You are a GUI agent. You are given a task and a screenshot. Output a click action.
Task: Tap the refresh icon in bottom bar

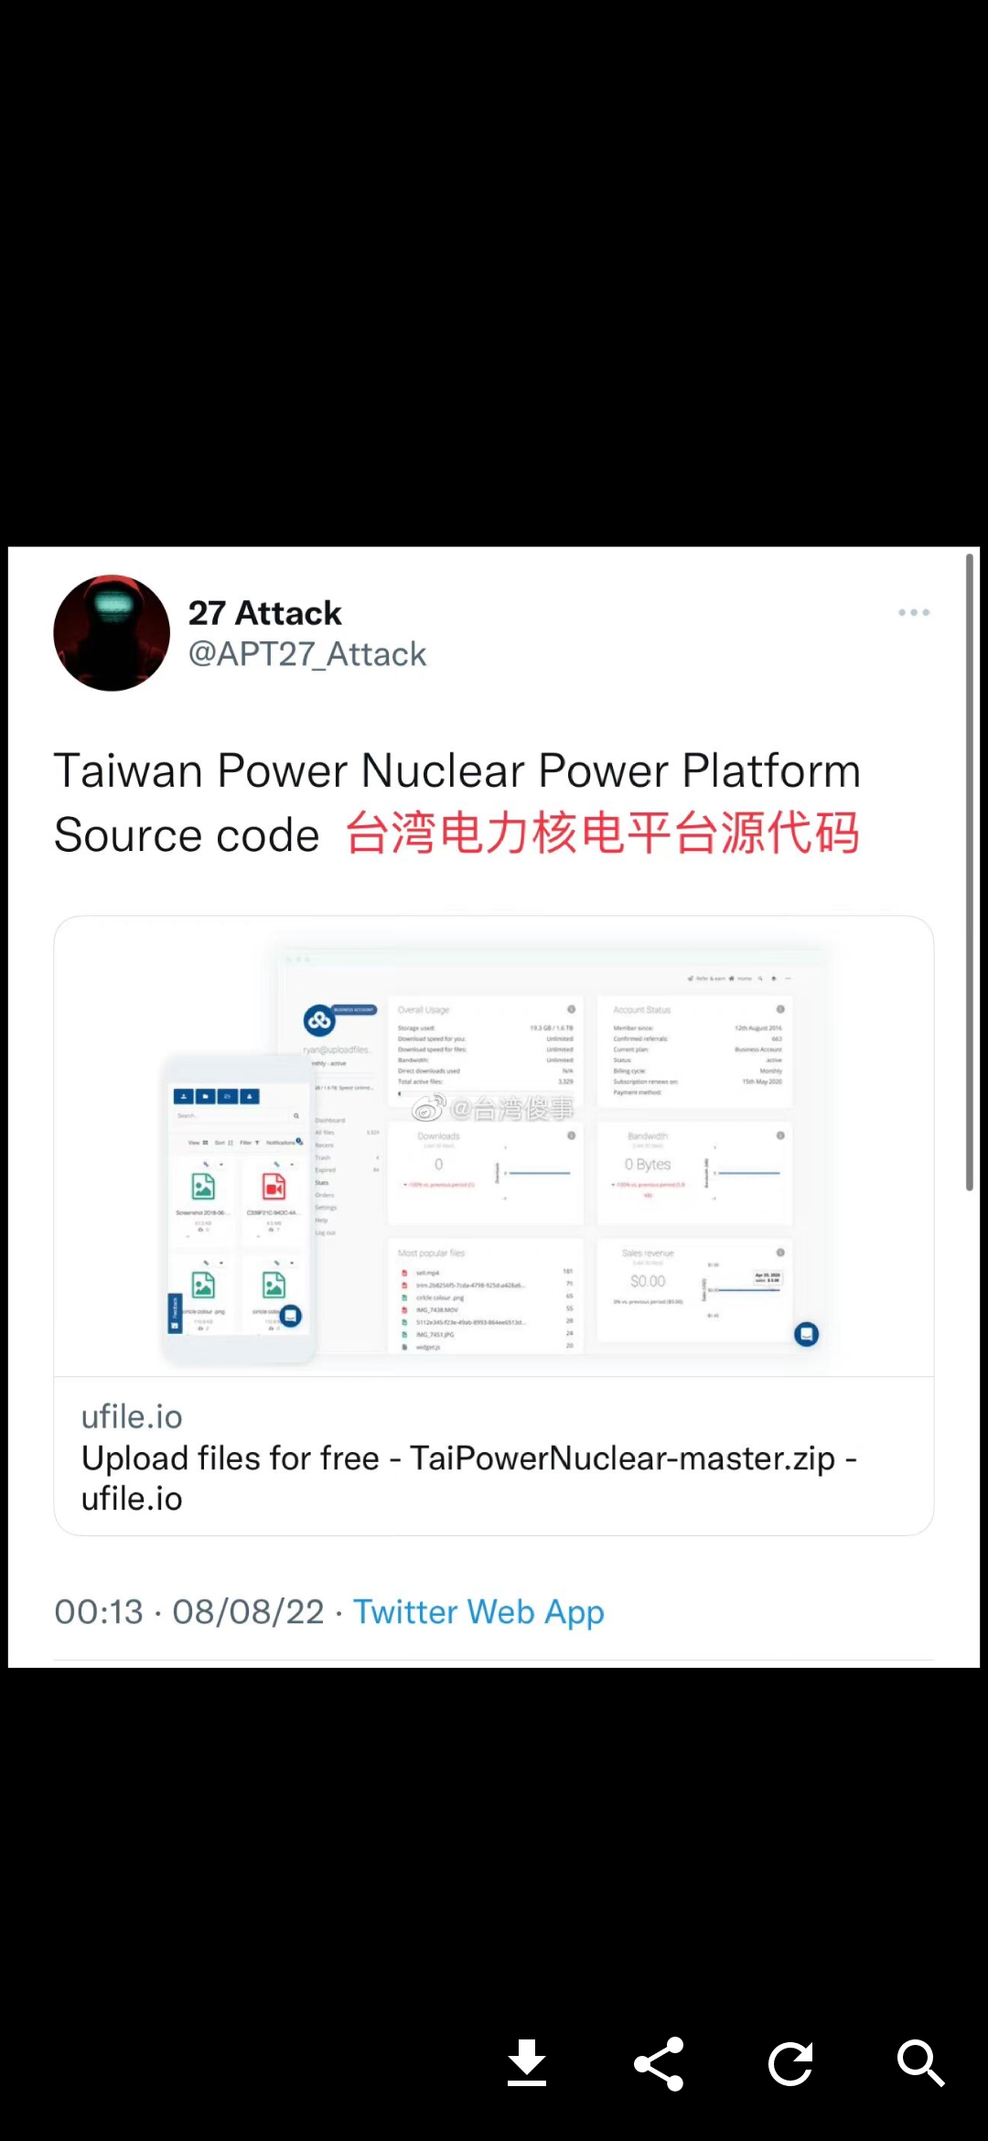click(790, 2064)
